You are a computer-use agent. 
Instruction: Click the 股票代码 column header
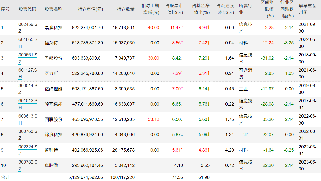coord(27,9)
